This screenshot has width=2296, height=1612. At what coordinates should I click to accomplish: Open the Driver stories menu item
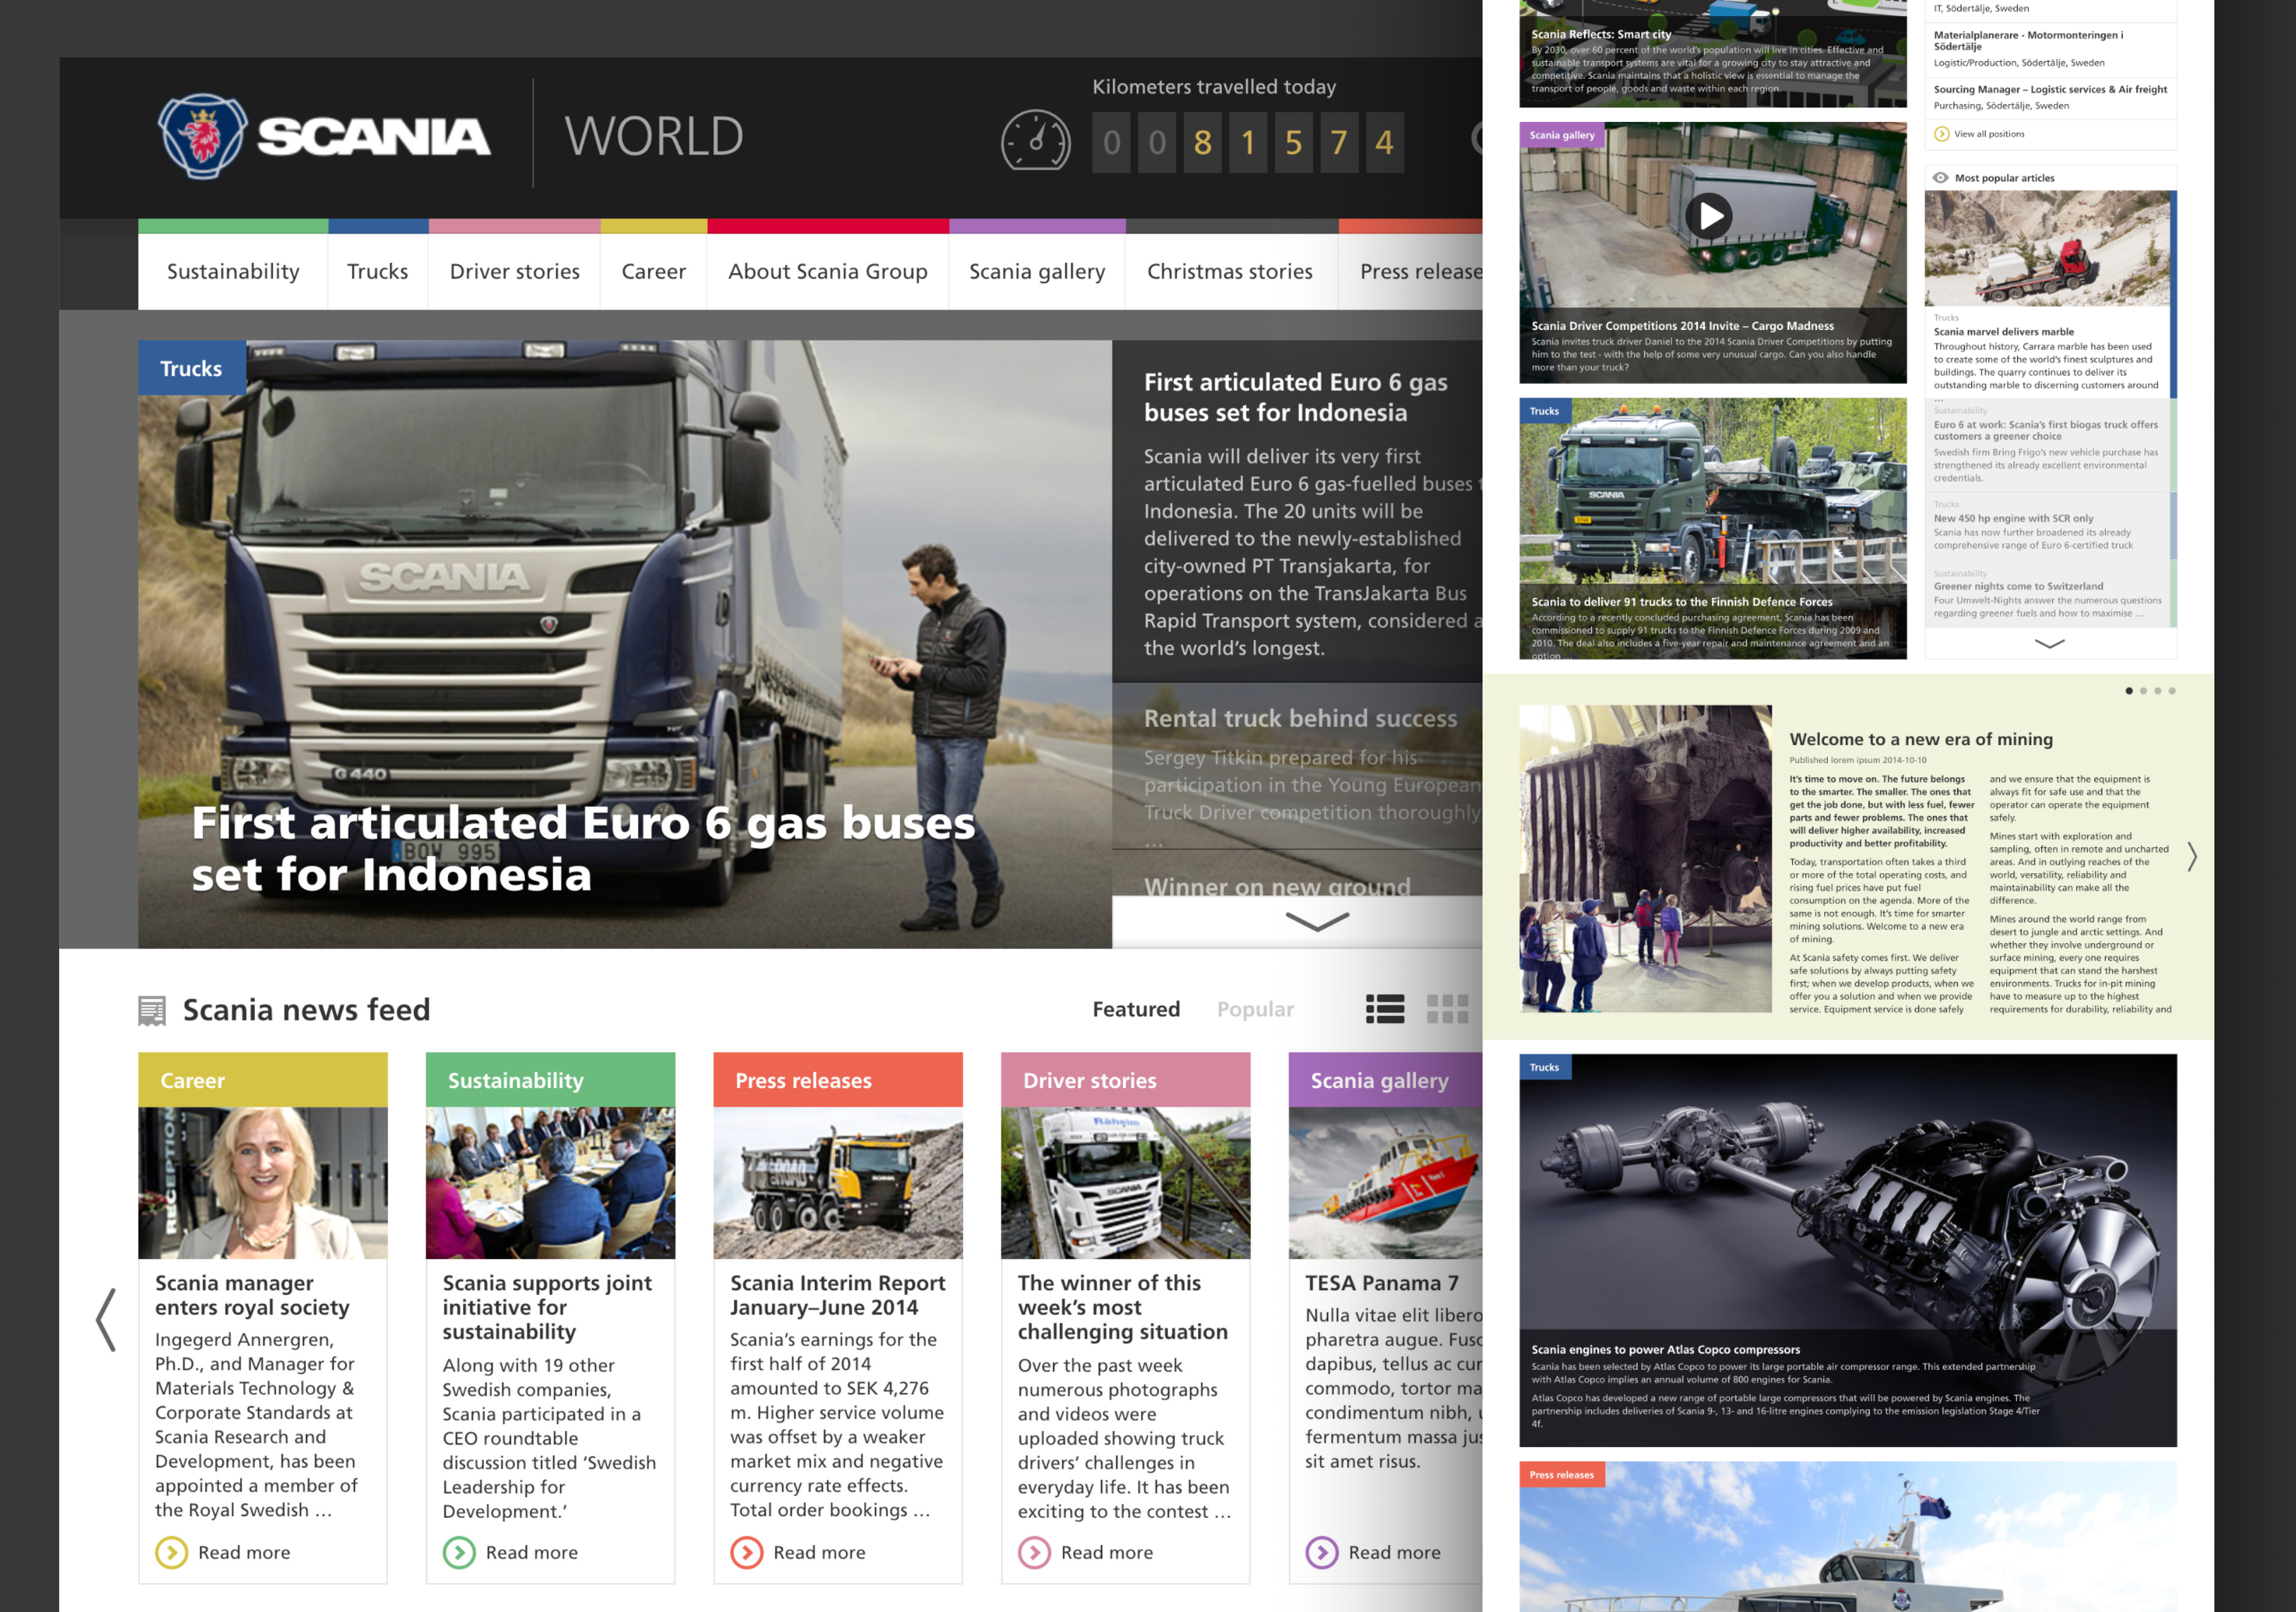[515, 271]
